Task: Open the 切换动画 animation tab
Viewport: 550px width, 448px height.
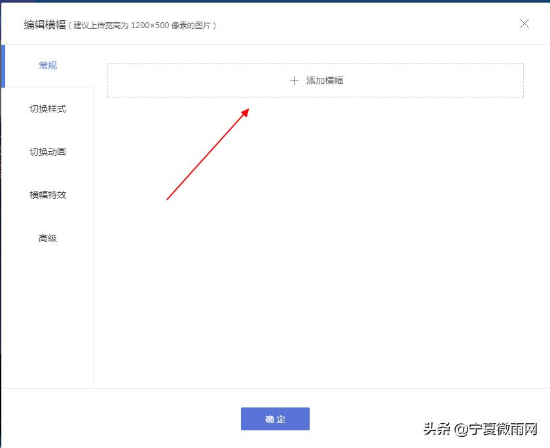Action: click(x=46, y=152)
